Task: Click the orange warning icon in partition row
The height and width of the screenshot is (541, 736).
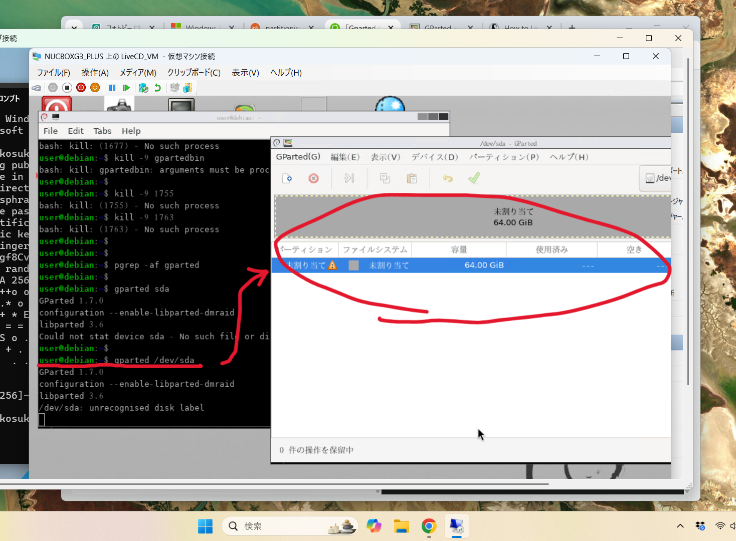Action: coord(332,265)
